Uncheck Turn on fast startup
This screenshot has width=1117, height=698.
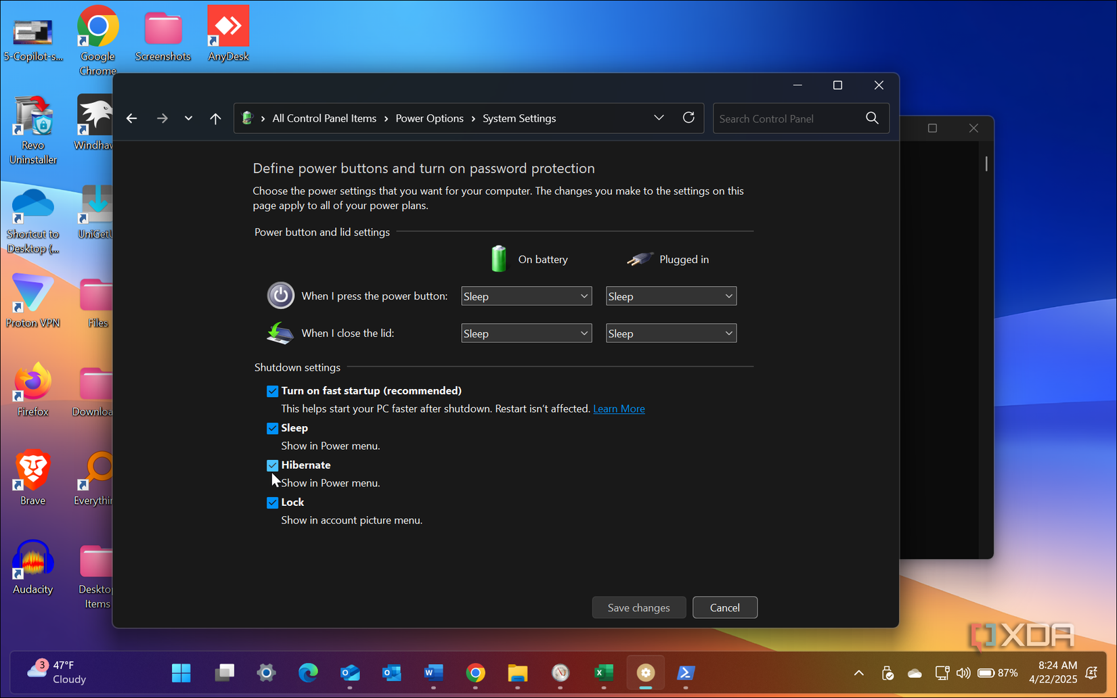point(272,391)
